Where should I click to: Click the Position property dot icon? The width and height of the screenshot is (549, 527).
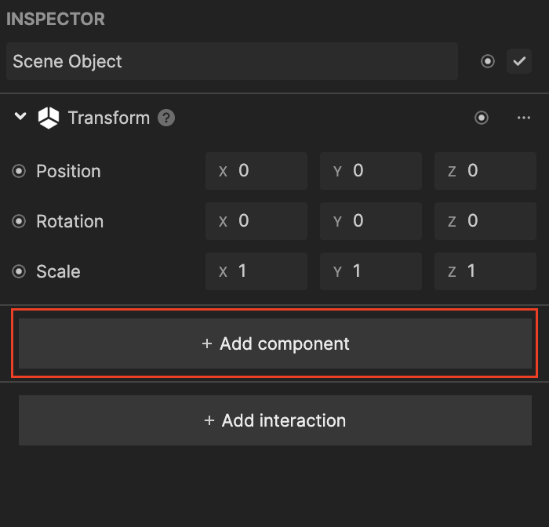point(20,171)
